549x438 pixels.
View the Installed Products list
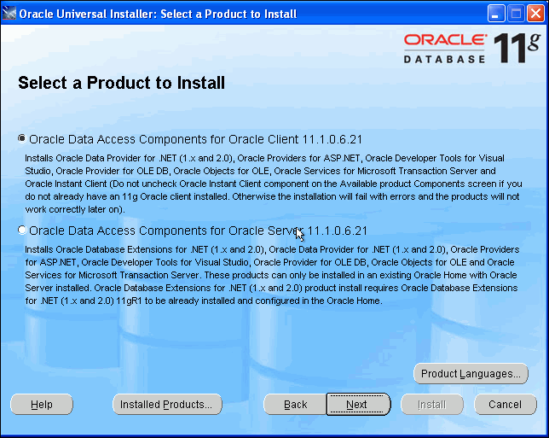166,405
